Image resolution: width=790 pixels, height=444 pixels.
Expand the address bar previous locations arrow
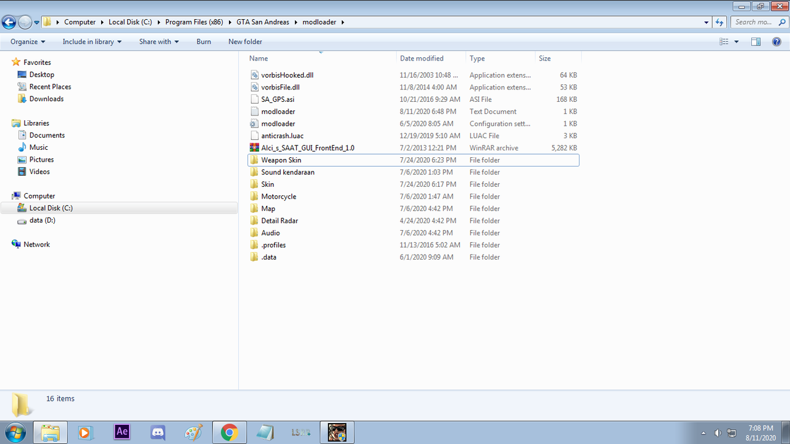click(x=707, y=22)
